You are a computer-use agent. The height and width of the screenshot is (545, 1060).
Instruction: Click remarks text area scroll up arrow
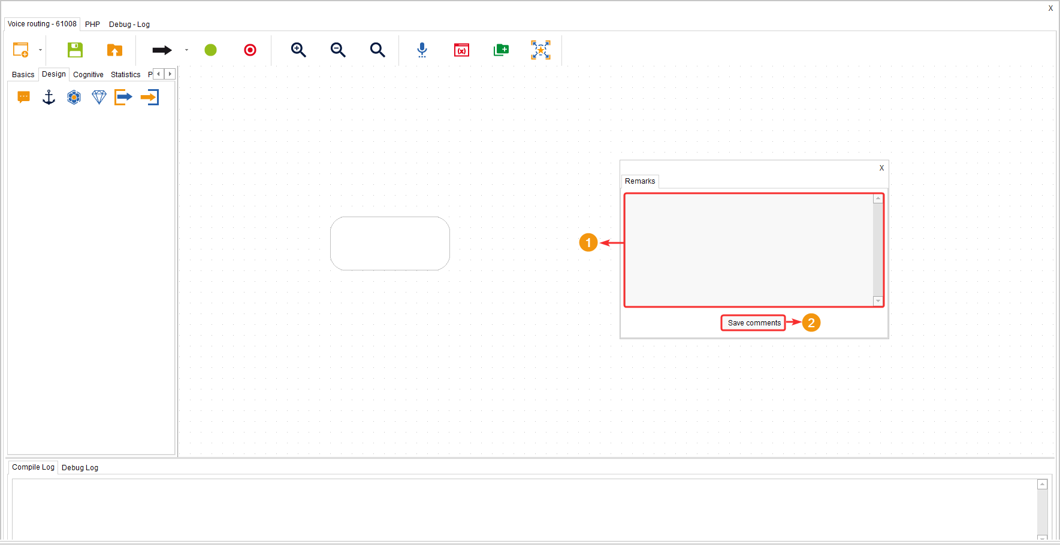(878, 199)
